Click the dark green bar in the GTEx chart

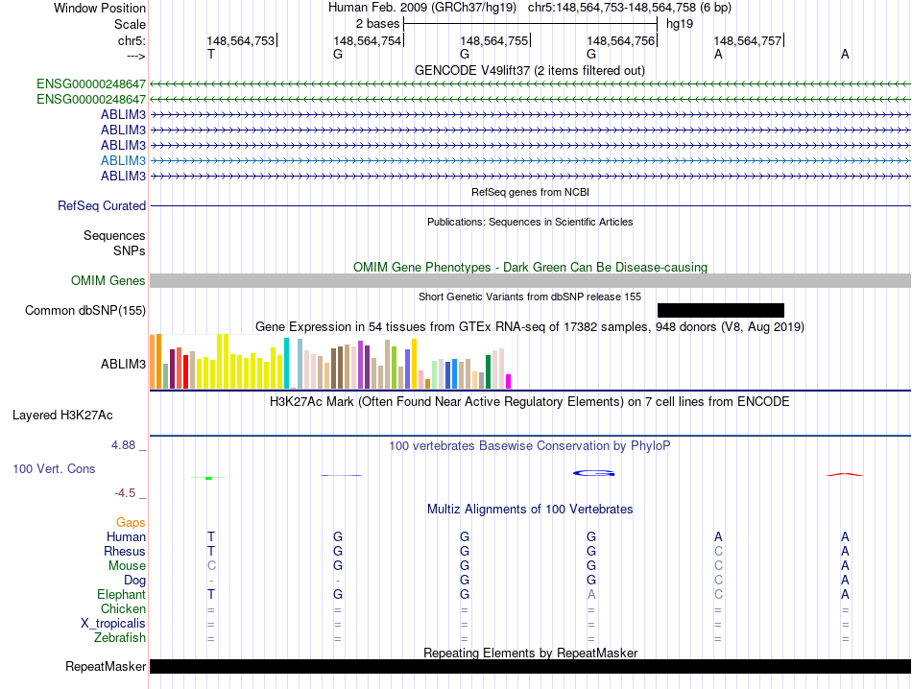click(x=488, y=371)
